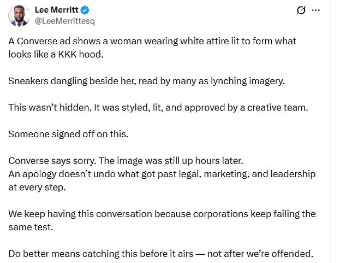Open Lee Merritt's profile picture
The width and height of the screenshot is (346, 263).
pyautogui.click(x=19, y=16)
